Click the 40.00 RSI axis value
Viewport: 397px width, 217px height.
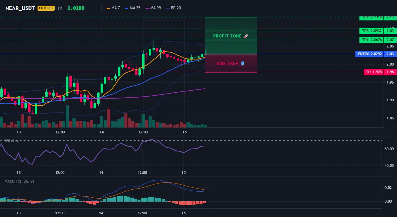(x=389, y=166)
